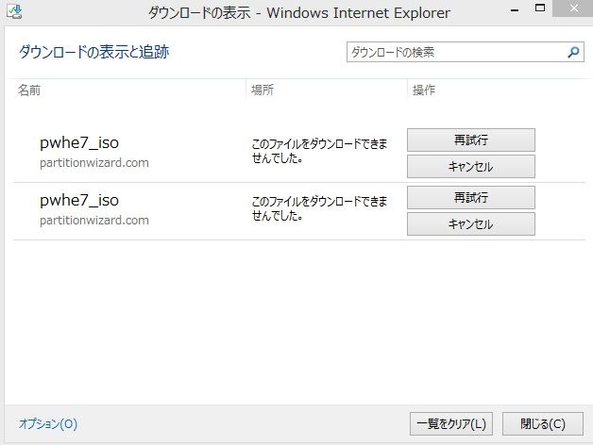The width and height of the screenshot is (593, 445).
Task: Click the 操作 column header
Action: click(x=424, y=90)
